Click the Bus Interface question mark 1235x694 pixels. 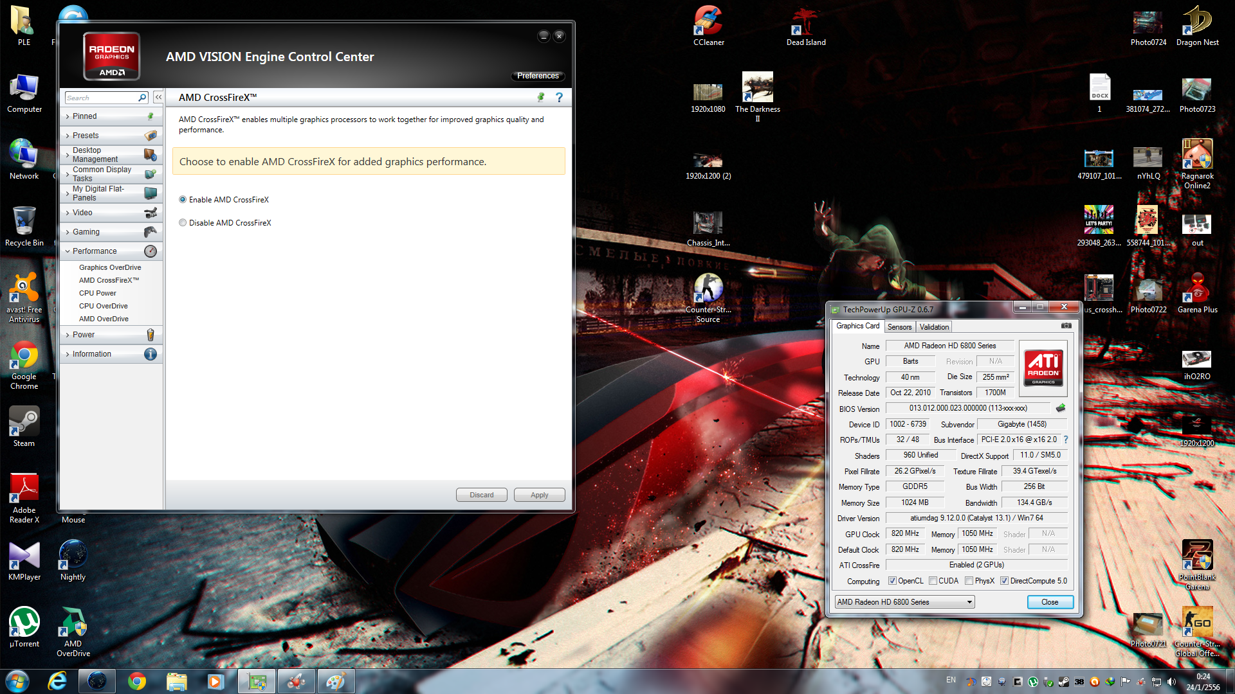point(1066,440)
